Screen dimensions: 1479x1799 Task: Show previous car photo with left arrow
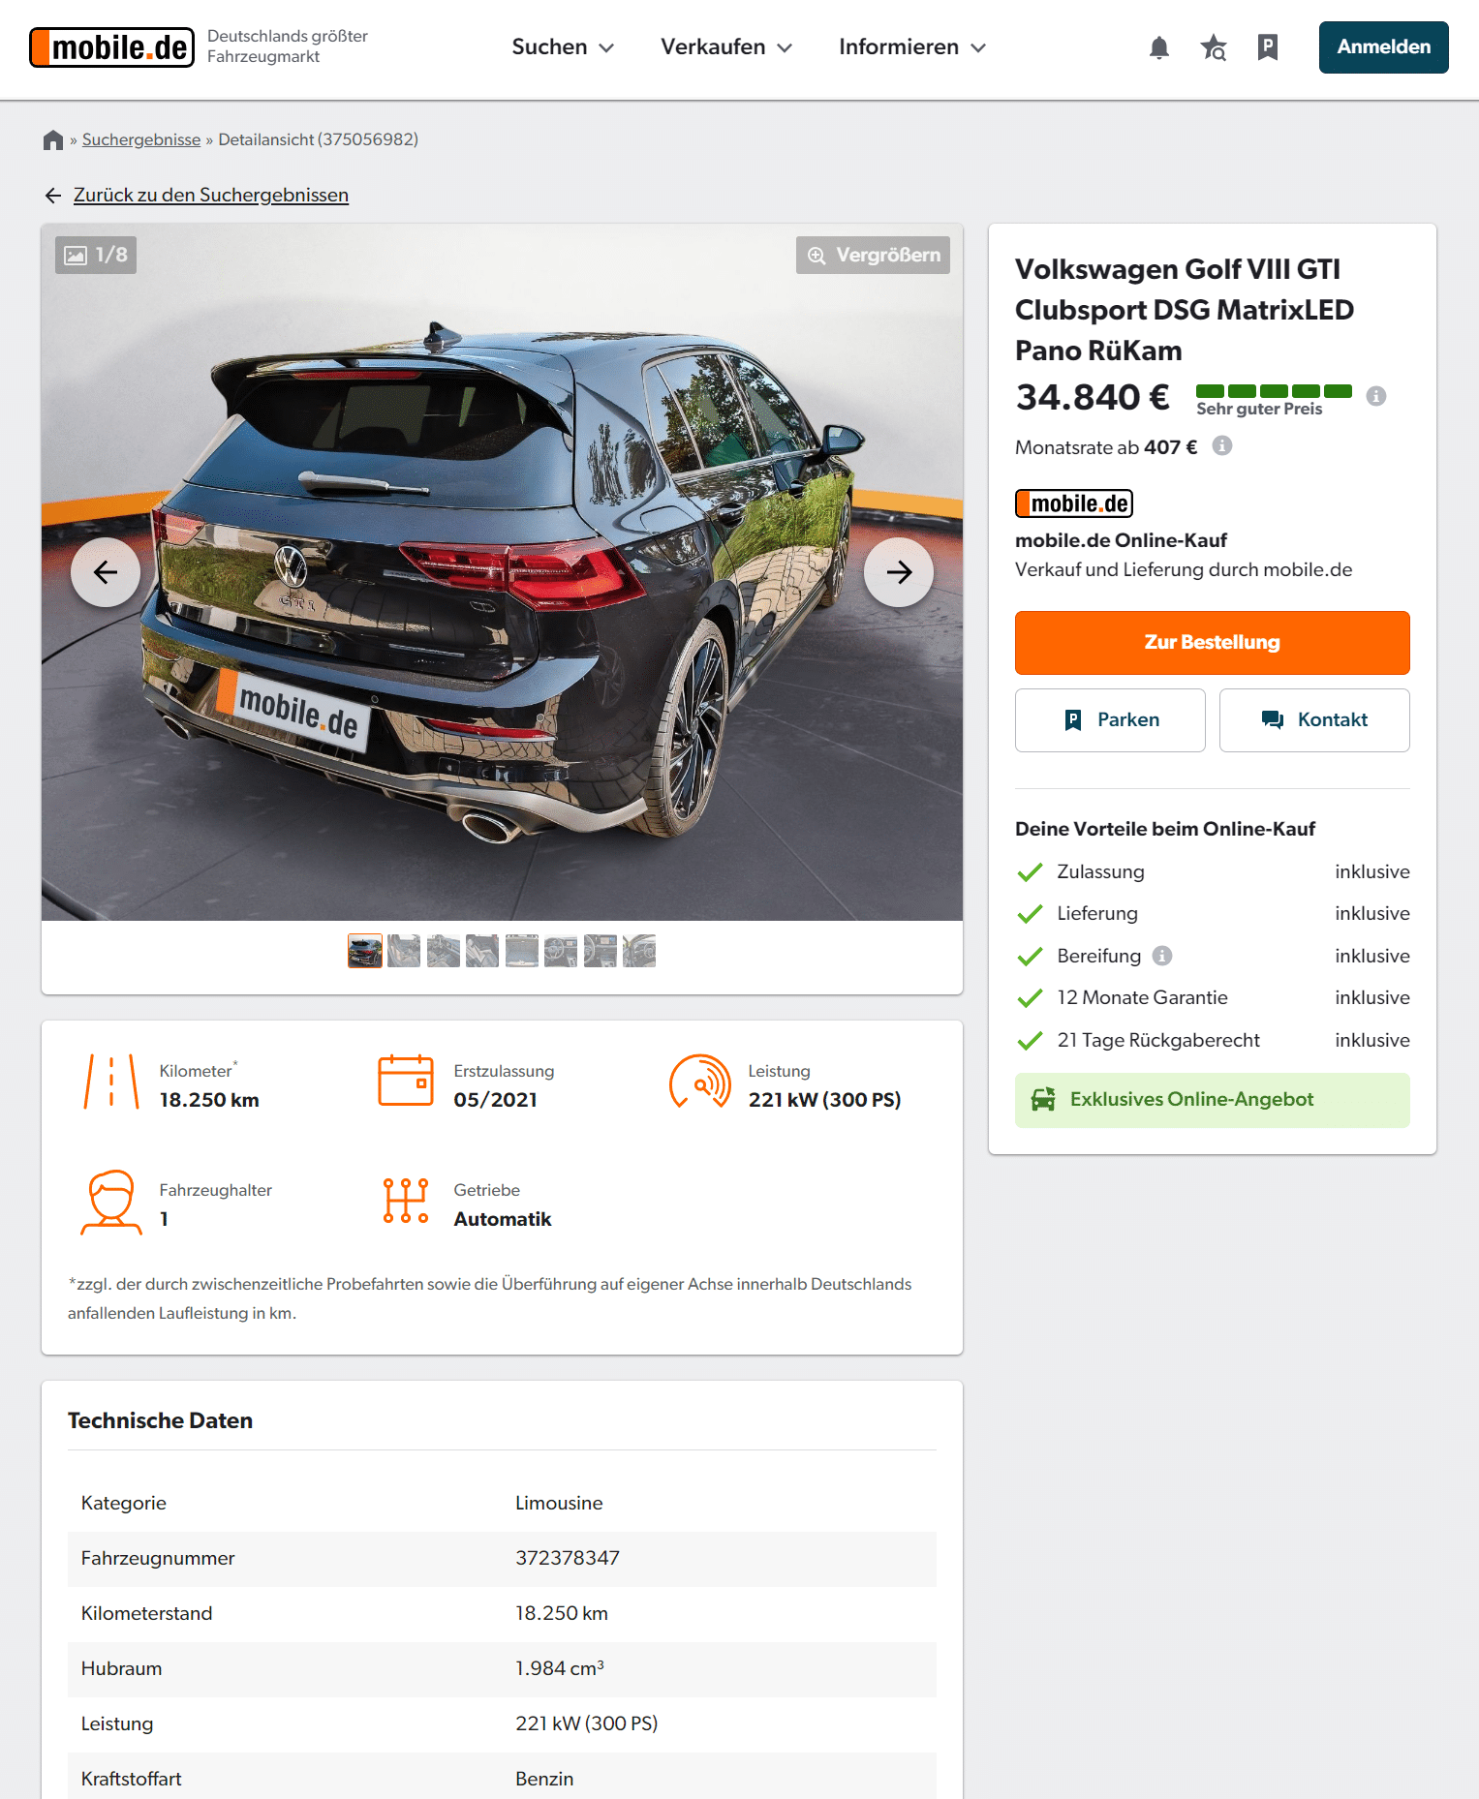point(106,572)
